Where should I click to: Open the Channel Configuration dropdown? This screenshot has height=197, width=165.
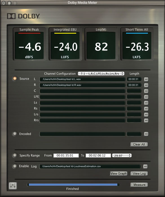pyautogui.click(x=101, y=74)
